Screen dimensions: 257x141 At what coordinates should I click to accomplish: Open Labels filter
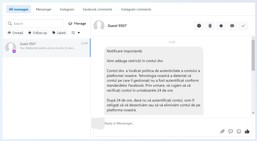(59, 33)
